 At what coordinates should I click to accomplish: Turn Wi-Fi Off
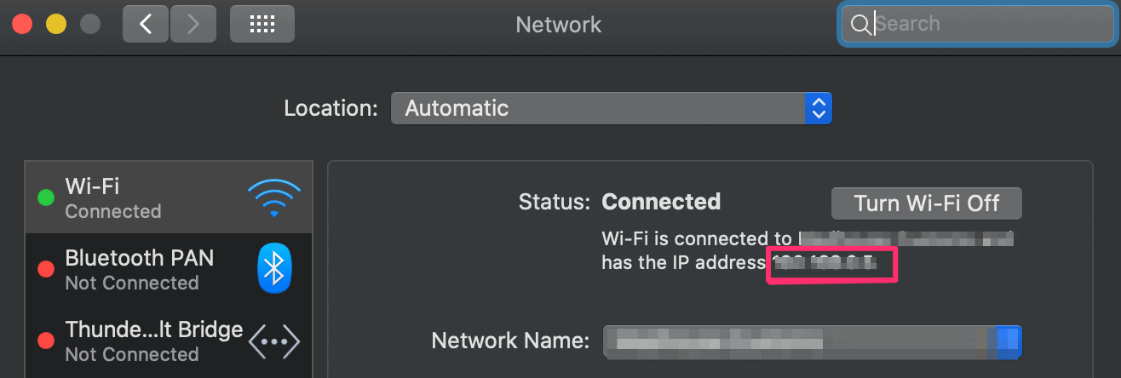(927, 203)
